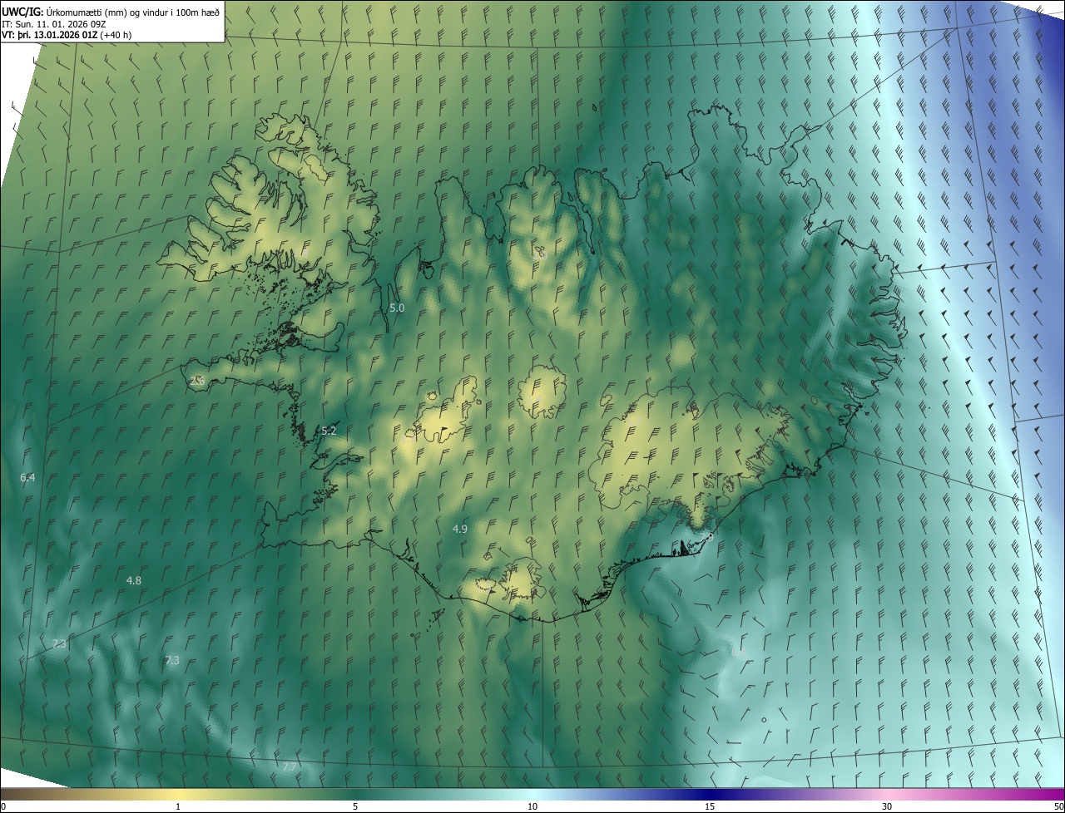Click the 'VT: þri. 13.01.2026 01Z (+40 h)' line
The width and height of the screenshot is (1065, 813).
tap(67, 35)
